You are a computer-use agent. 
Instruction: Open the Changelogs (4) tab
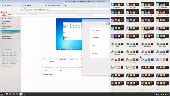click(61, 59)
